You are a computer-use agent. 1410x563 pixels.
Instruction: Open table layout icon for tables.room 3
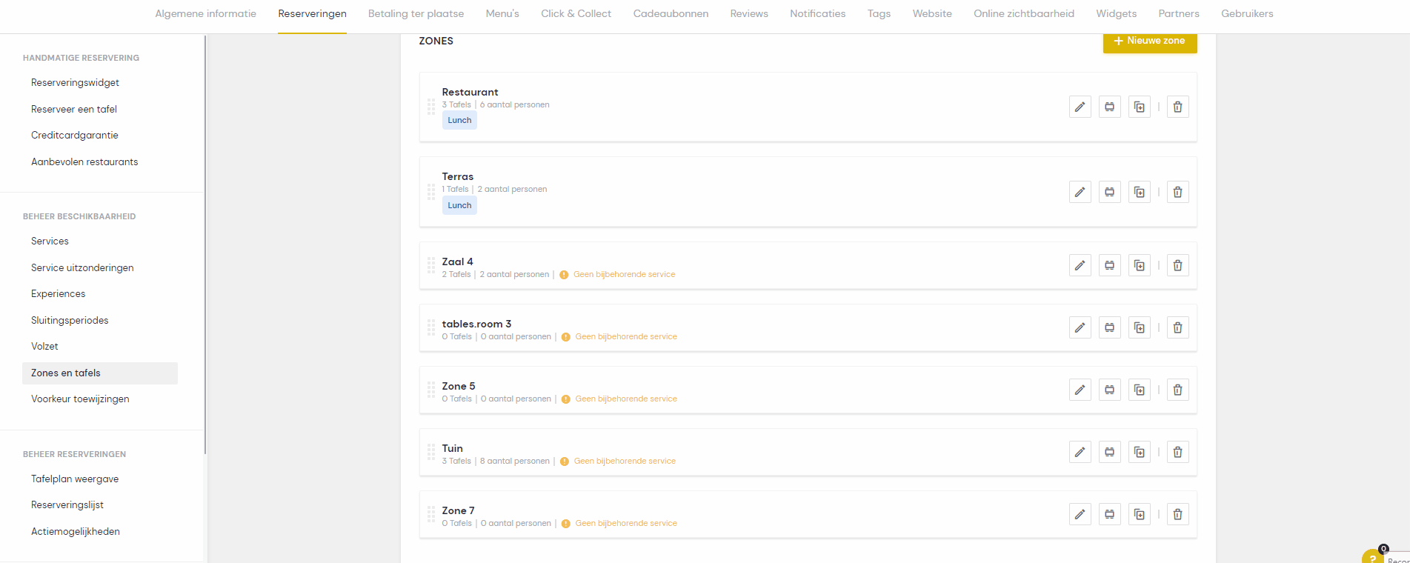[x=1109, y=327]
